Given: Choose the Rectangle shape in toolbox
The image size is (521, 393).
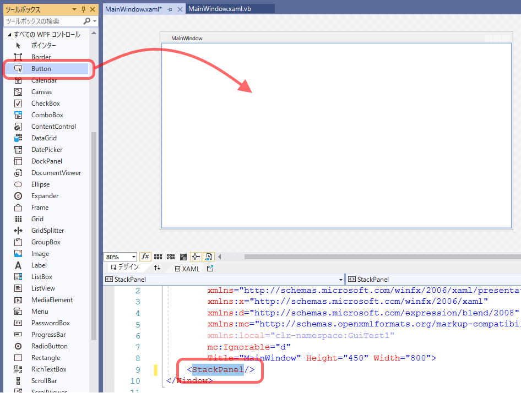Looking at the screenshot, I should click(46, 358).
